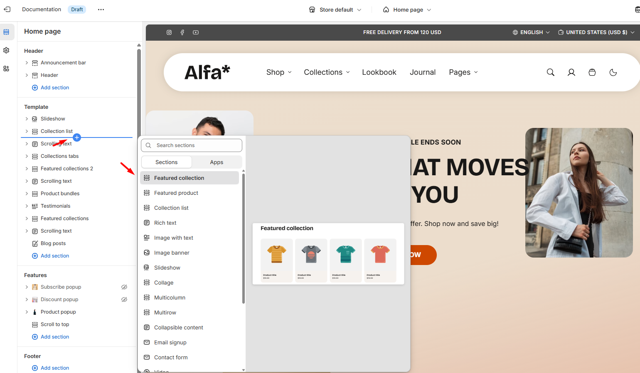
Task: Select Contact form in section picker
Action: pyautogui.click(x=190, y=357)
